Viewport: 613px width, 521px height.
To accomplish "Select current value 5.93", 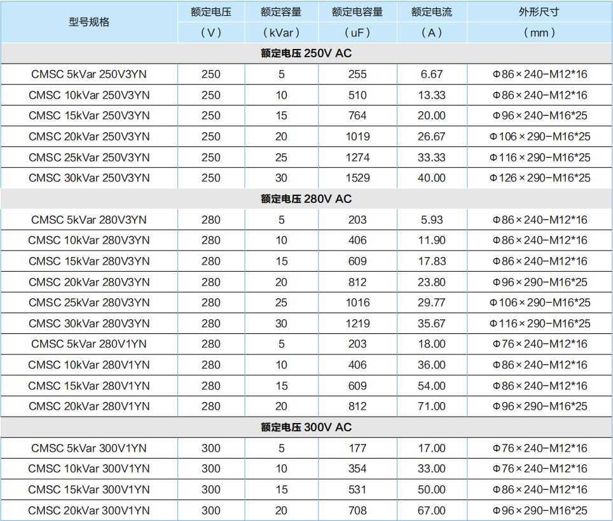I will pyautogui.click(x=432, y=220).
